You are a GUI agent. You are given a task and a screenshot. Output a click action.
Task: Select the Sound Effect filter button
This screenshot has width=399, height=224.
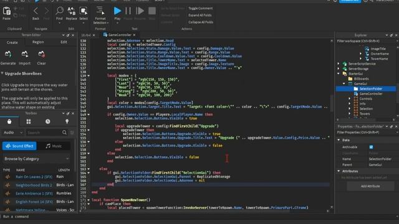[19, 146]
